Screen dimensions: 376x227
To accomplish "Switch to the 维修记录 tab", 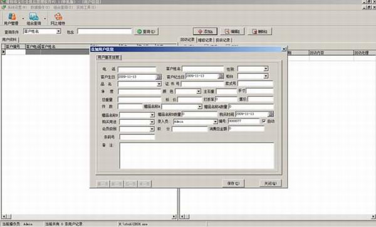I will [x=206, y=40].
